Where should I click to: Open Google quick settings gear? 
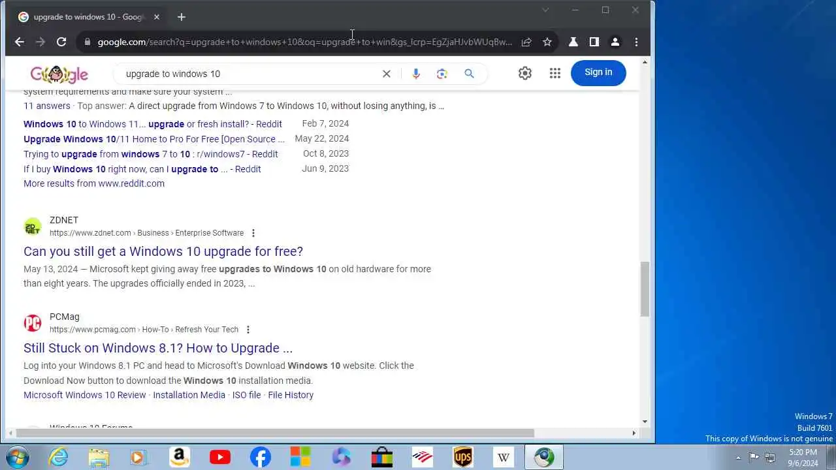525,73
